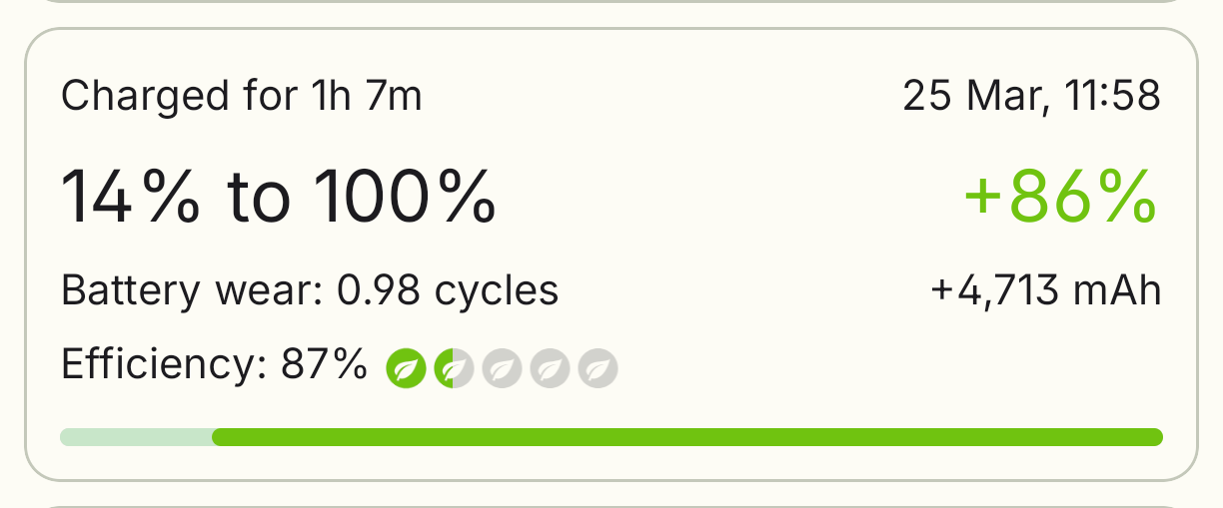Open the partially visible card above
This screenshot has width=1223, height=508.
pyautogui.click(x=611, y=3)
